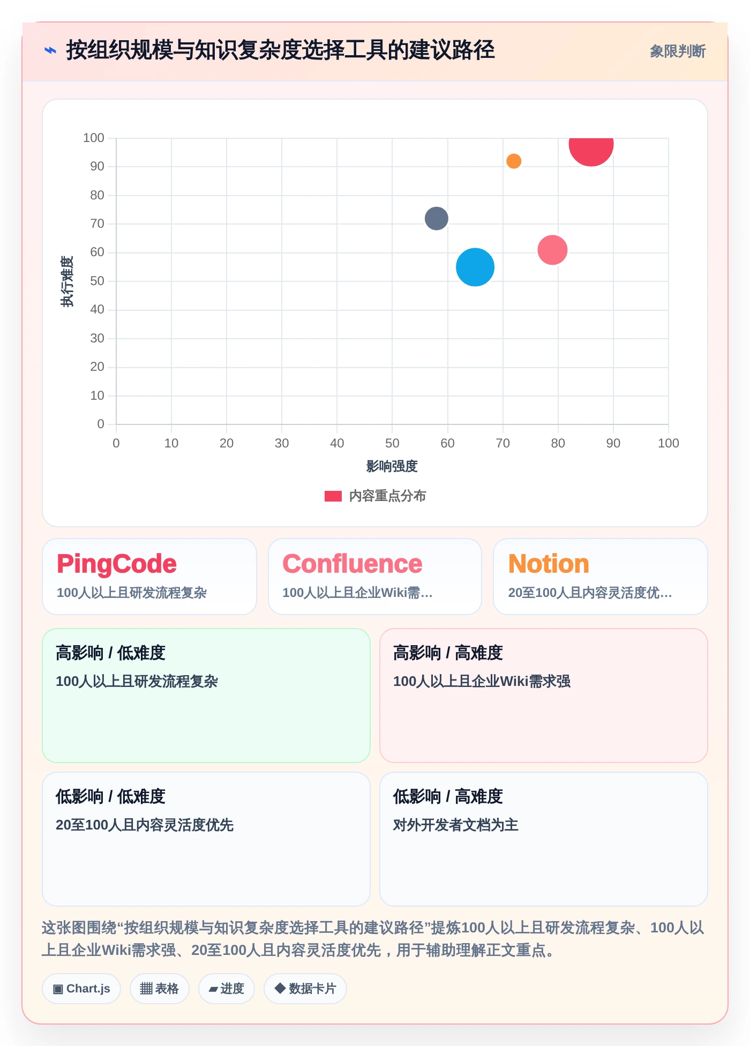Viewport: 750px width, 1046px height.
Task: Select the 低影响 / 低难度 quadrant panel
Action: (206, 839)
